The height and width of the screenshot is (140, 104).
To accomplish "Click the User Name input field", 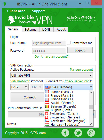I will pyautogui.click(x=49, y=43).
